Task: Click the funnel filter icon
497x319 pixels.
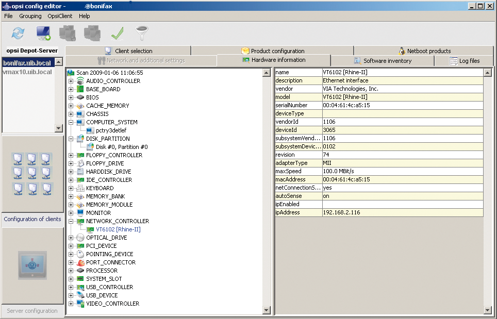Action: tap(142, 33)
